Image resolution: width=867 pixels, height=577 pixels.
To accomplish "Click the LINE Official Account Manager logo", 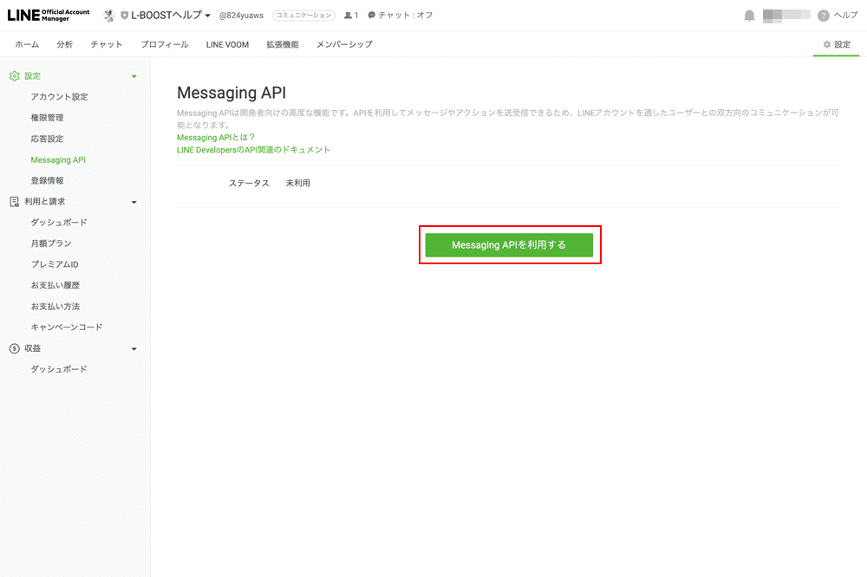I will pyautogui.click(x=48, y=16).
